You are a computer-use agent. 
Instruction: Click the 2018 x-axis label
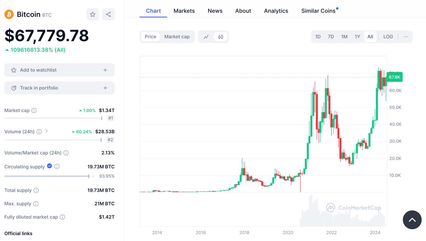(244, 233)
